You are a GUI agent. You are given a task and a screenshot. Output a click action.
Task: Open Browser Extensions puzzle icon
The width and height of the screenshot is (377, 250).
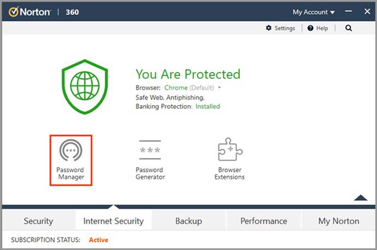(229, 150)
